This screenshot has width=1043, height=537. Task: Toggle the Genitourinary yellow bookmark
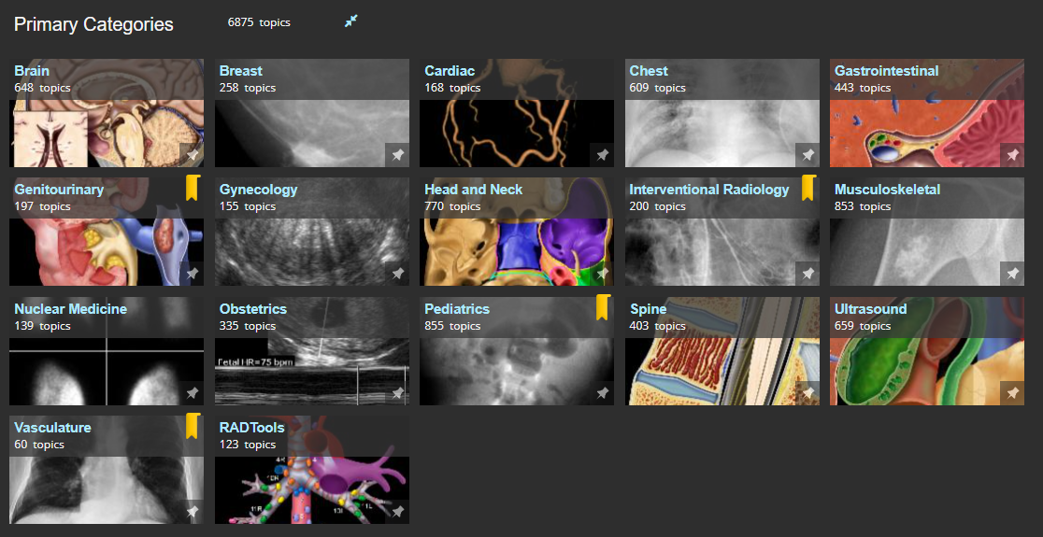click(x=192, y=188)
